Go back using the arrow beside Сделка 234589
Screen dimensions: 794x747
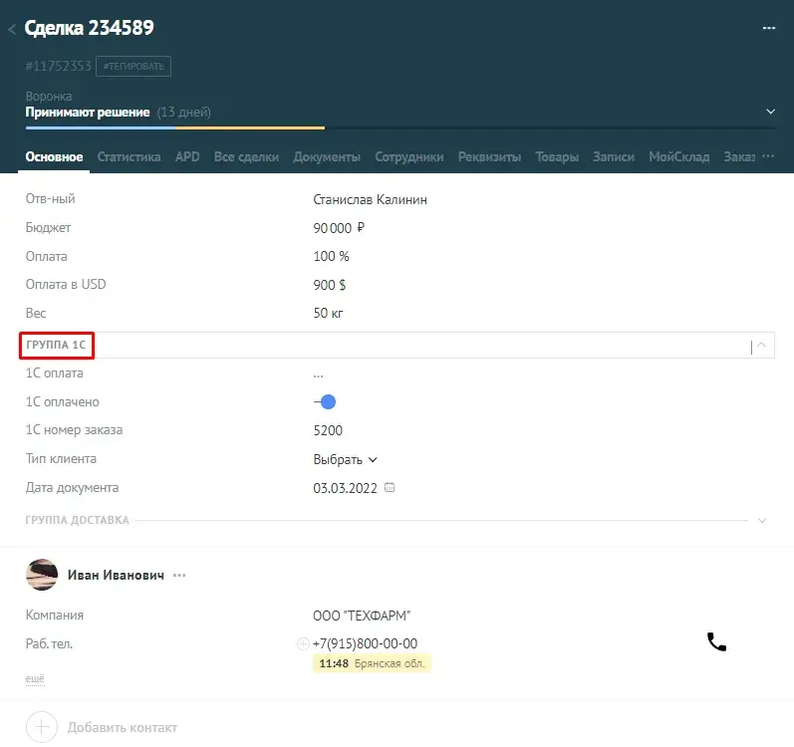(12, 29)
